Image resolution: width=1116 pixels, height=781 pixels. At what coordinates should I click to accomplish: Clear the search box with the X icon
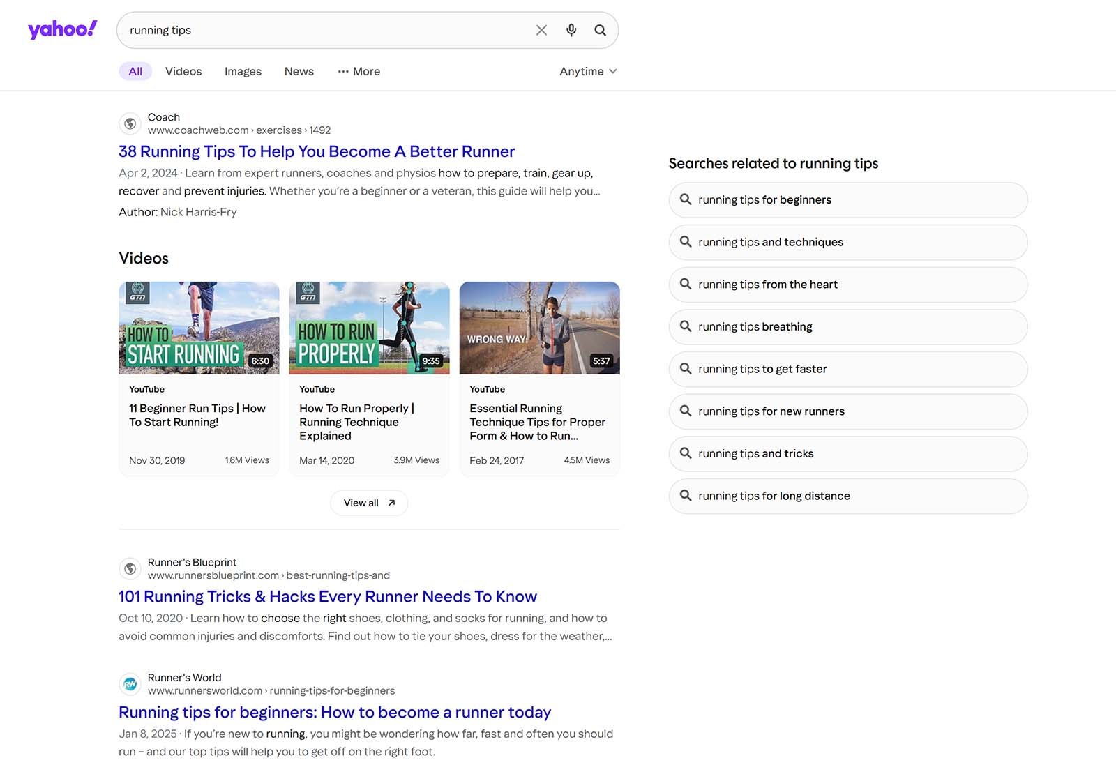(x=541, y=30)
